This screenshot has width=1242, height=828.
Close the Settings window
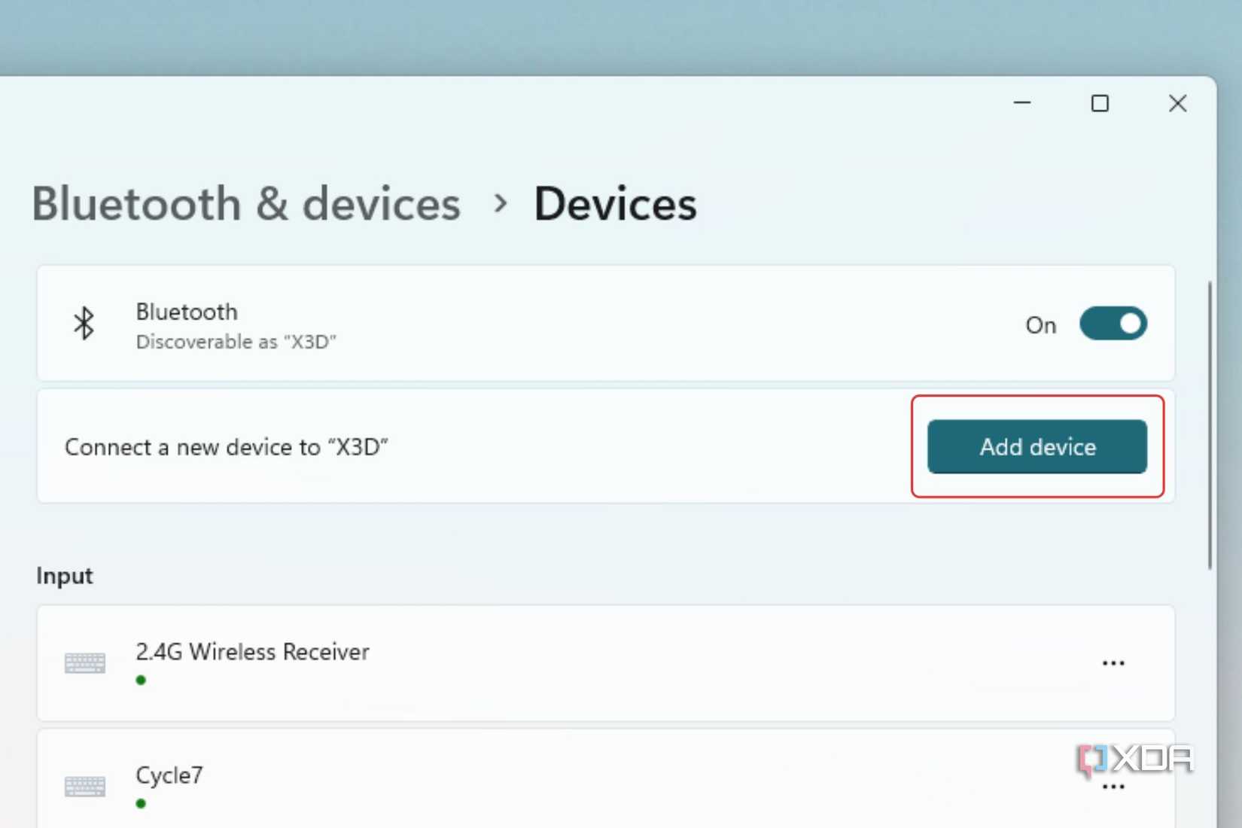click(x=1177, y=103)
